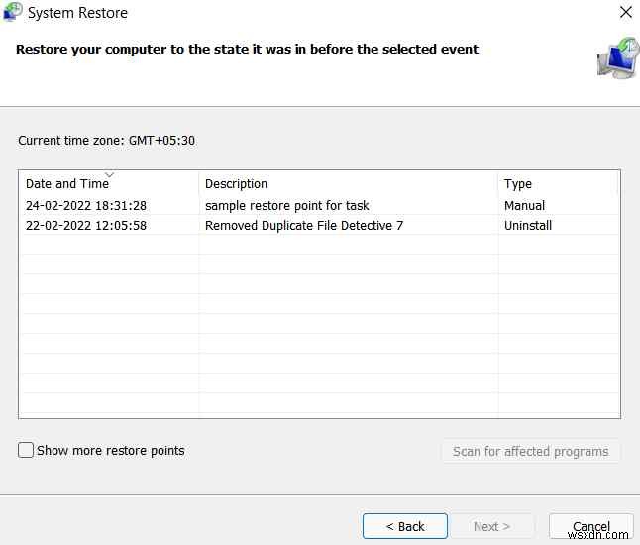Sort by the Date and Time column
The height and width of the screenshot is (545, 640).
67,184
